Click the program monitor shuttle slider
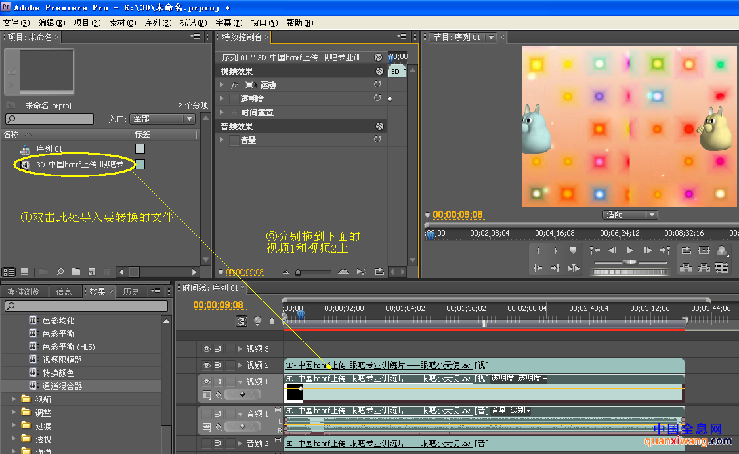Image resolution: width=739 pixels, height=454 pixels. point(630,262)
